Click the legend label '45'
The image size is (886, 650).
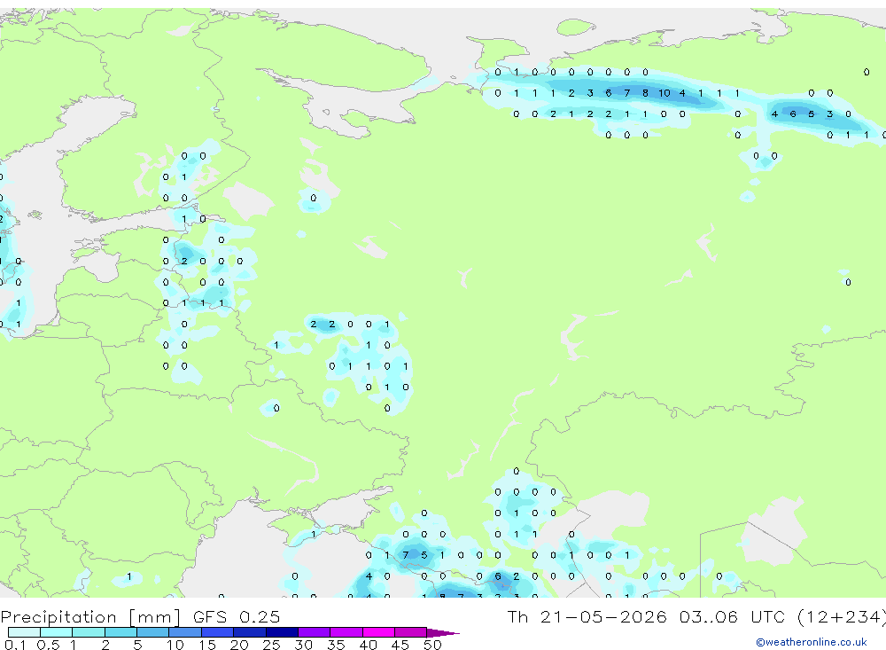coord(400,645)
